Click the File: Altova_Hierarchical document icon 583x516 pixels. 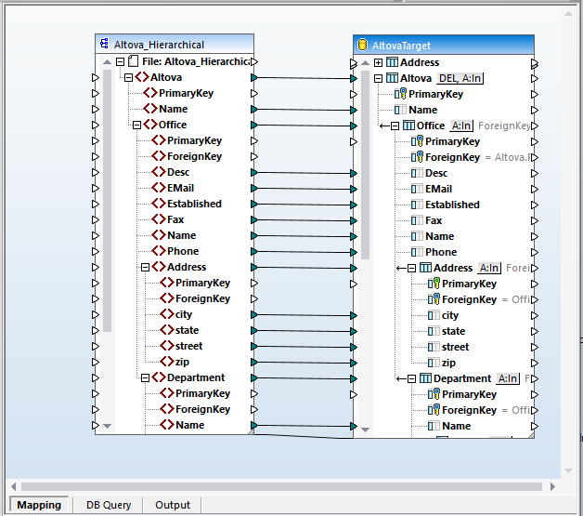pos(134,61)
